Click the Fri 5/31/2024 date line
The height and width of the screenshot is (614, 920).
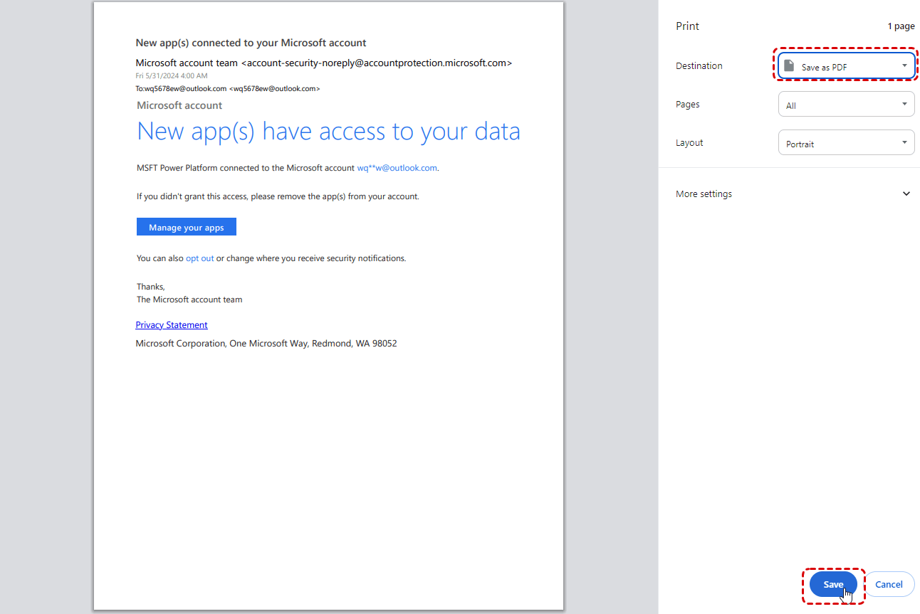coord(172,75)
